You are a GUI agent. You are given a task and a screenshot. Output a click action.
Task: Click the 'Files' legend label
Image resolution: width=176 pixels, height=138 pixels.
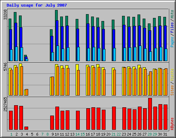(x=172, y=27)
